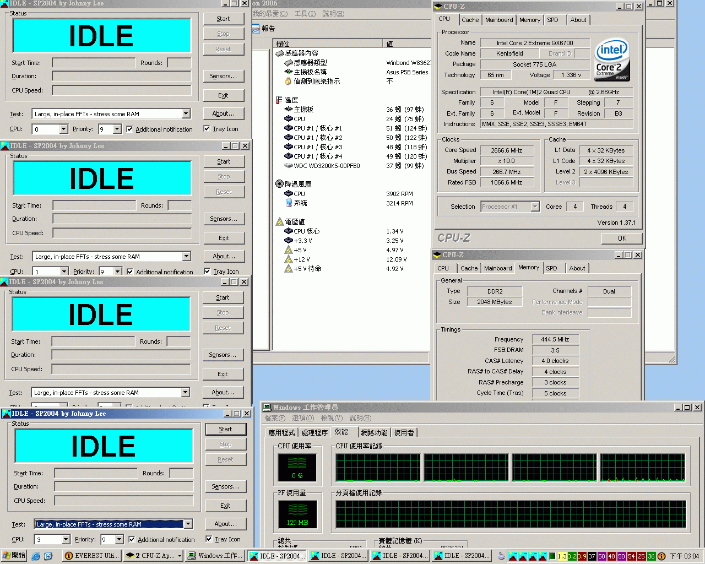The height and width of the screenshot is (564, 705).
Task: Toggle Additional notification in CPU 0 SP2004 window
Action: coord(130,129)
